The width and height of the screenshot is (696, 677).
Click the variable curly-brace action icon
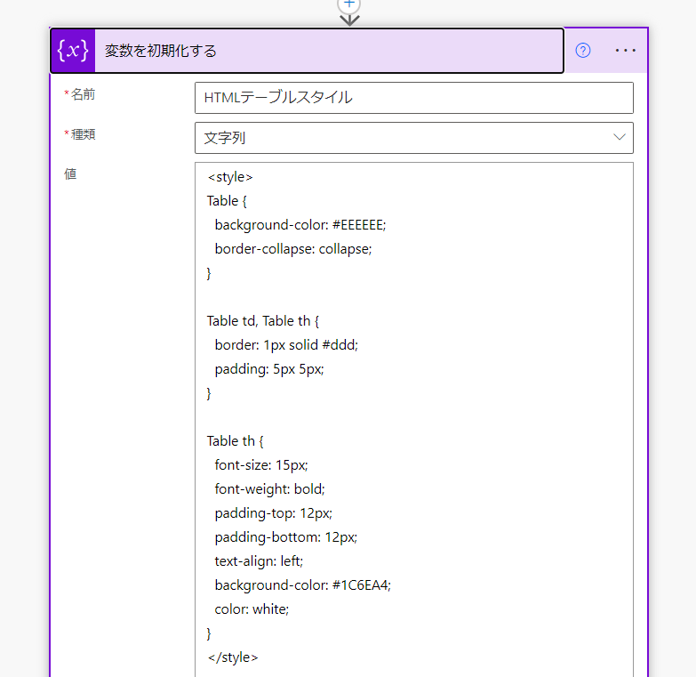tap(73, 51)
